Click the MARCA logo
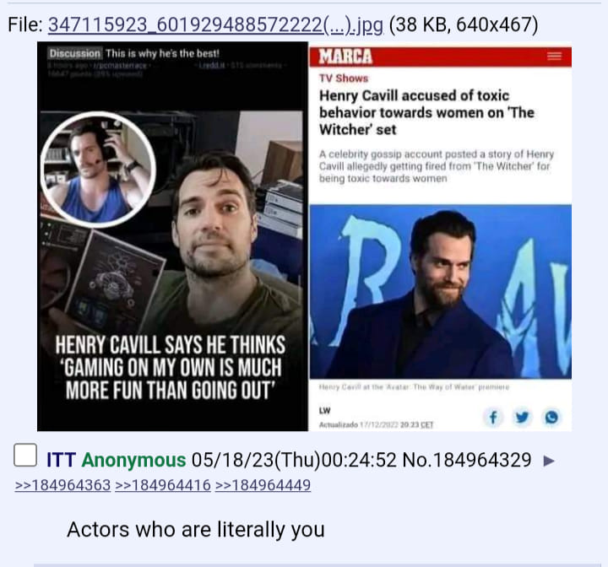 [x=345, y=57]
